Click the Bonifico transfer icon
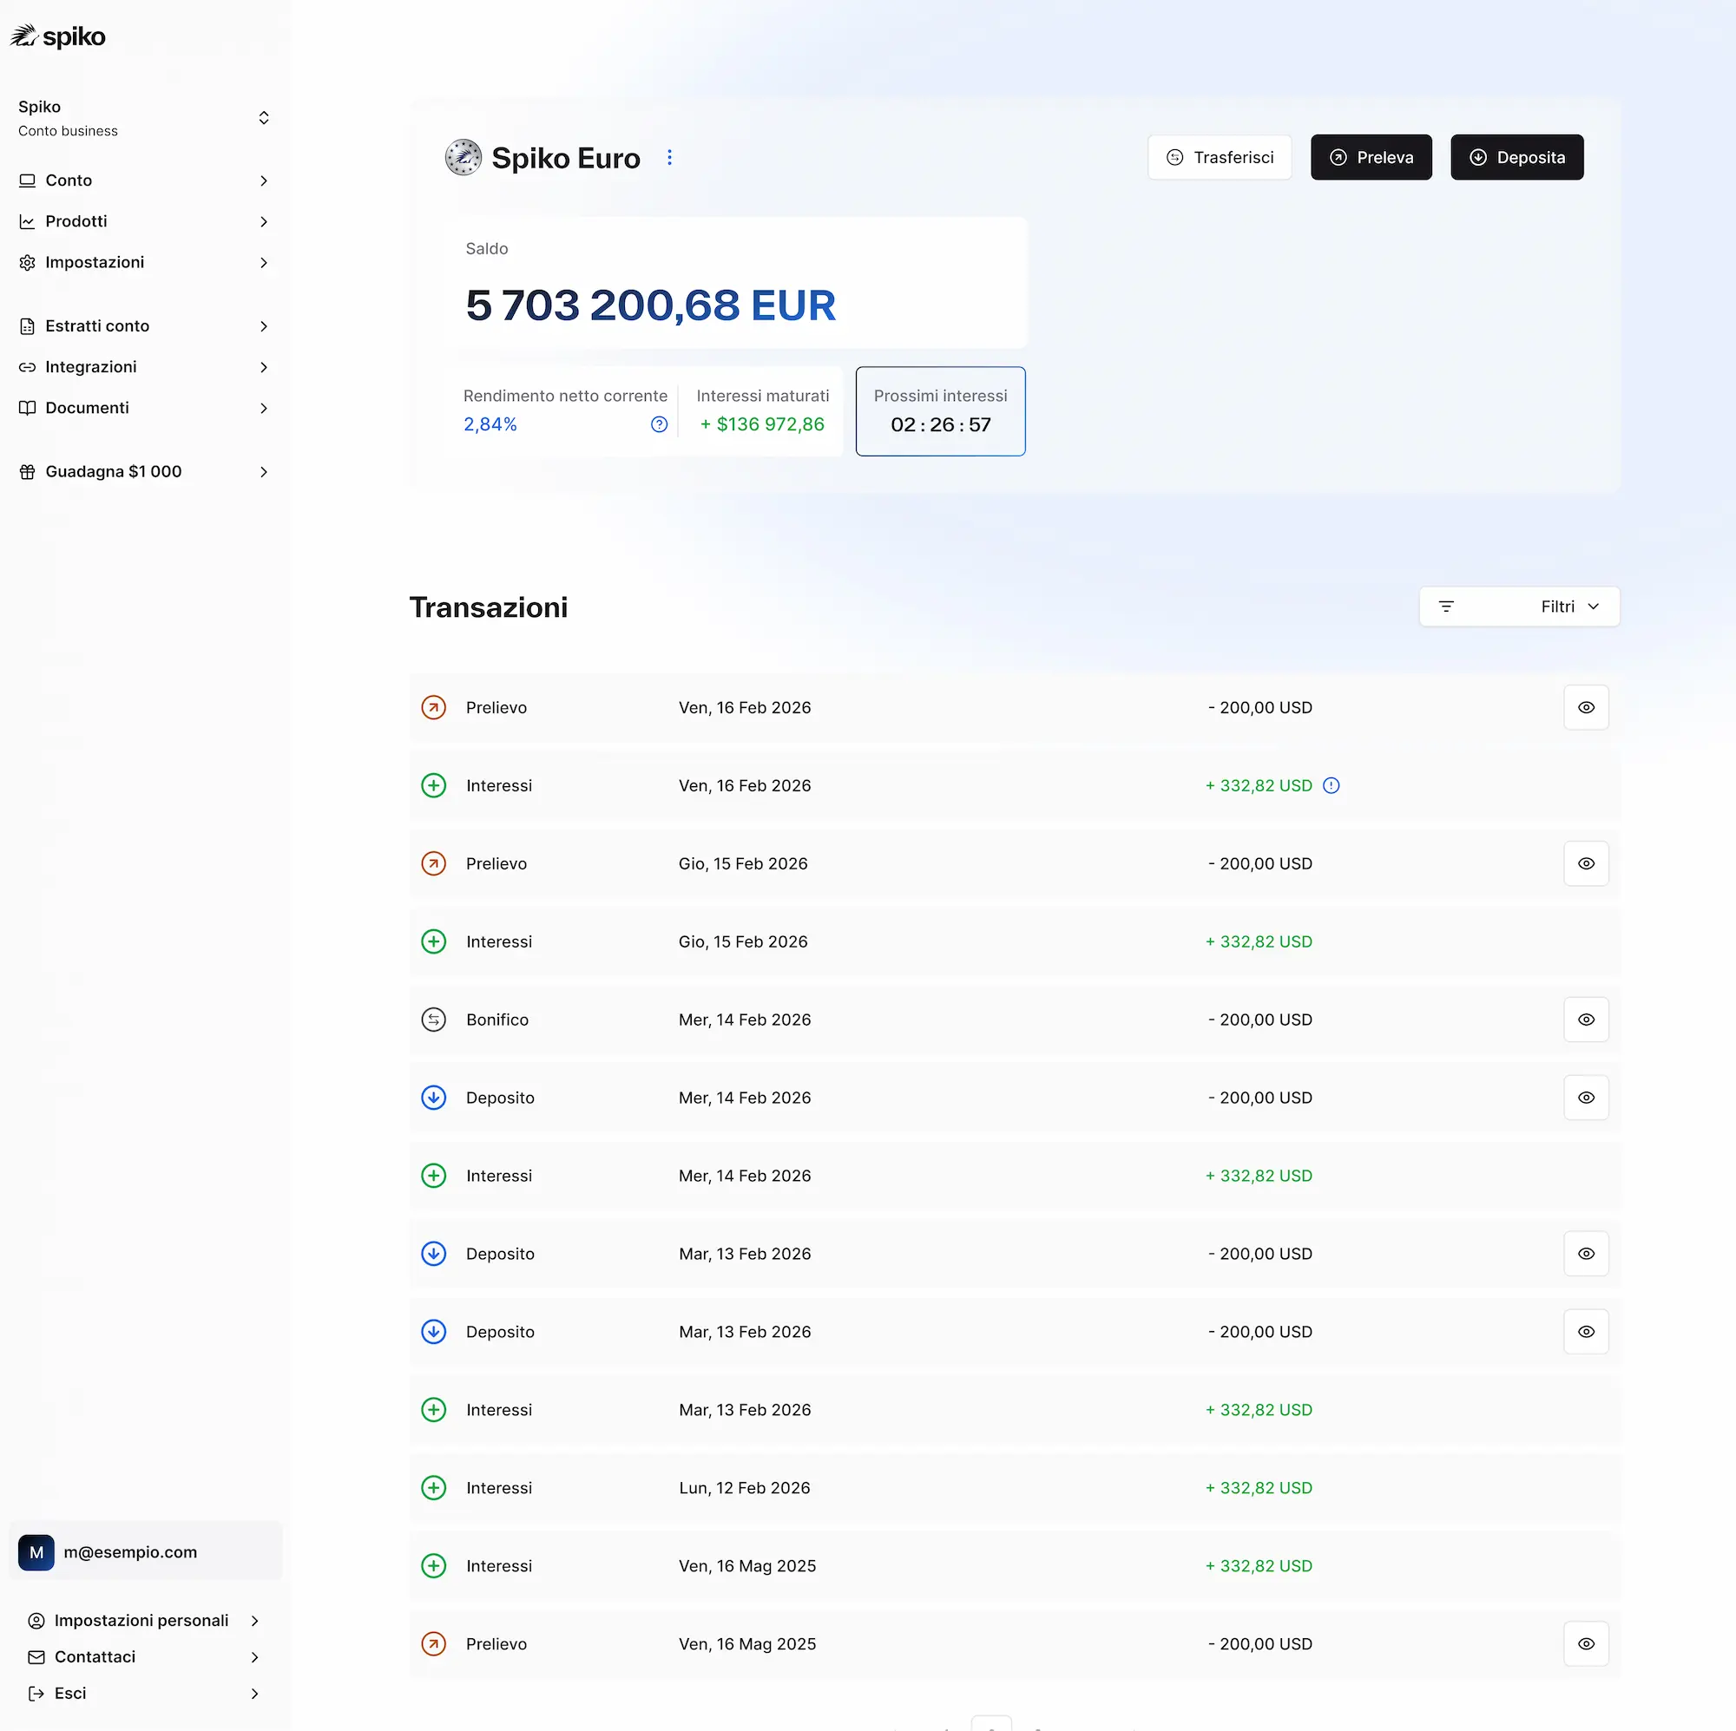This screenshot has height=1731, width=1736. pos(434,1020)
